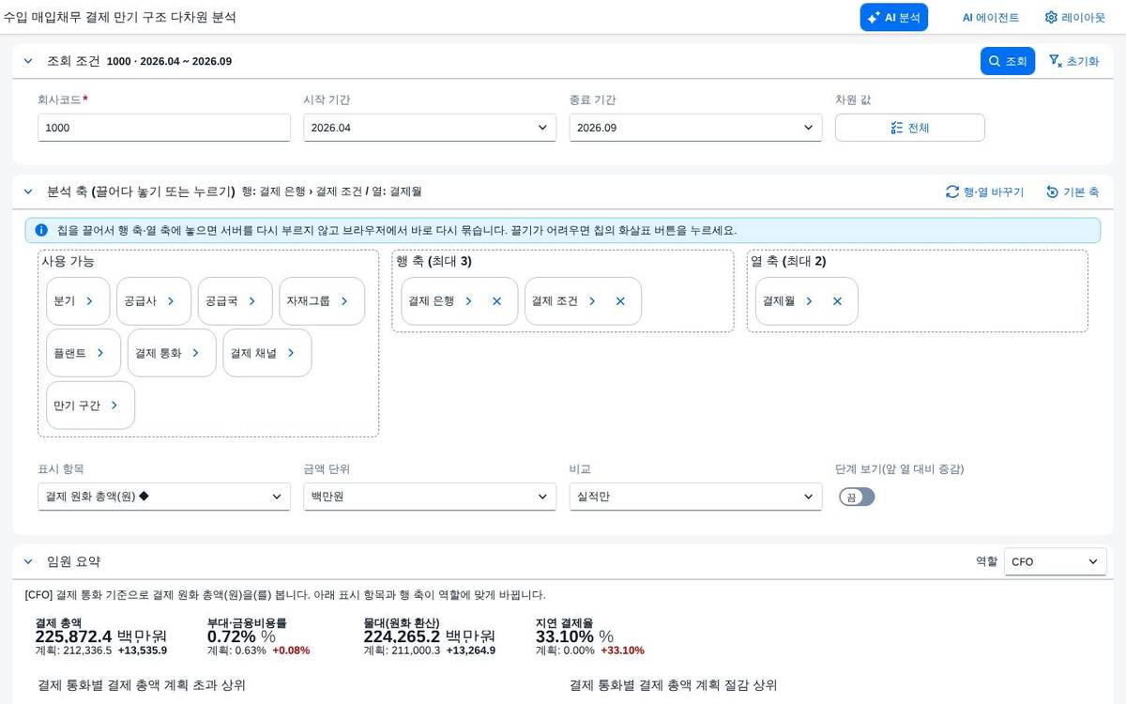This screenshot has width=1126, height=704.
Task: Click the 조회 search button
Action: point(1008,61)
